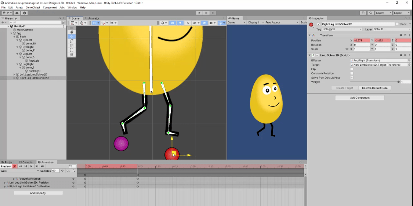This screenshot has height=206, width=413.
Task: Select the Hand tool in the Scene toolbar
Action: pyautogui.click(x=72, y=32)
